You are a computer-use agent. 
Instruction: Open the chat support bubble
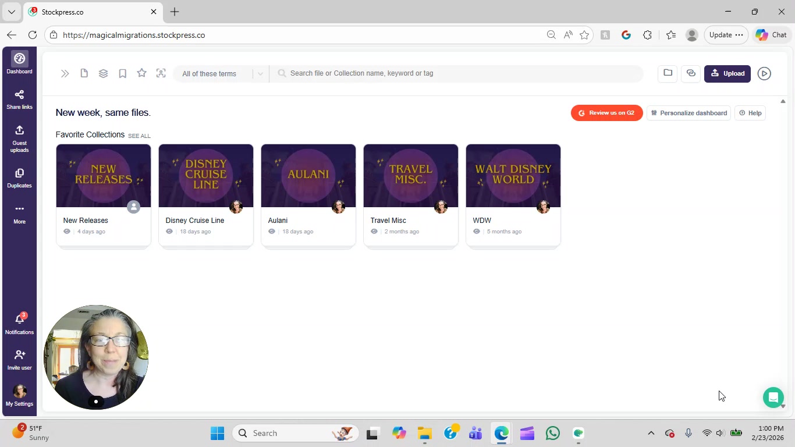(x=773, y=398)
